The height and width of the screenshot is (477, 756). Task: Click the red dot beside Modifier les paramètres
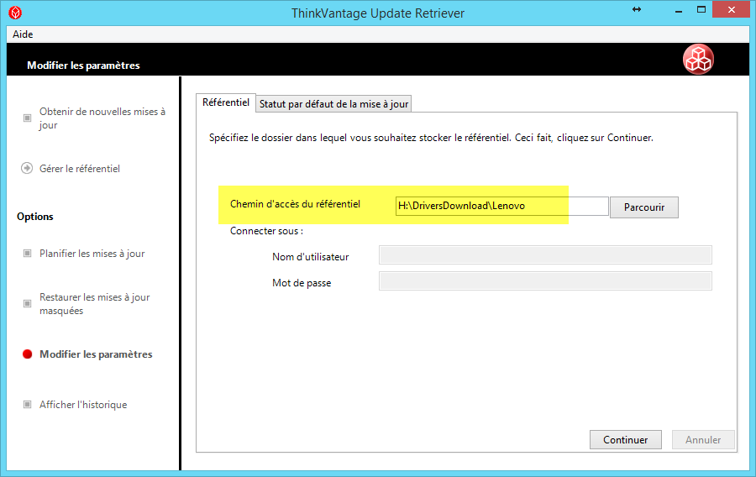click(x=28, y=354)
